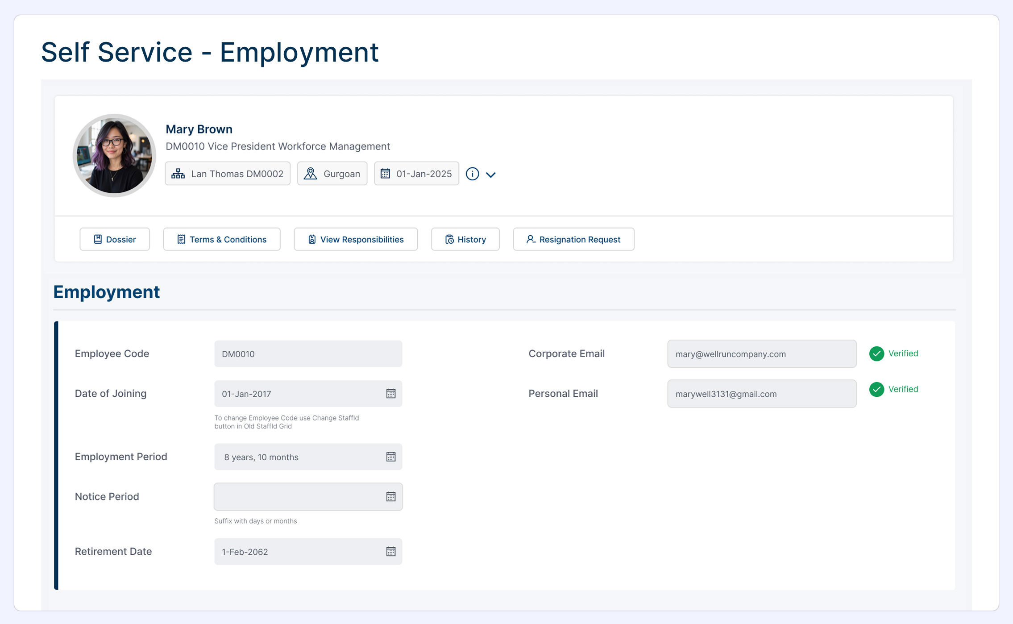Click Corporate Email verified checkmark
This screenshot has width=1013, height=624.
876,354
